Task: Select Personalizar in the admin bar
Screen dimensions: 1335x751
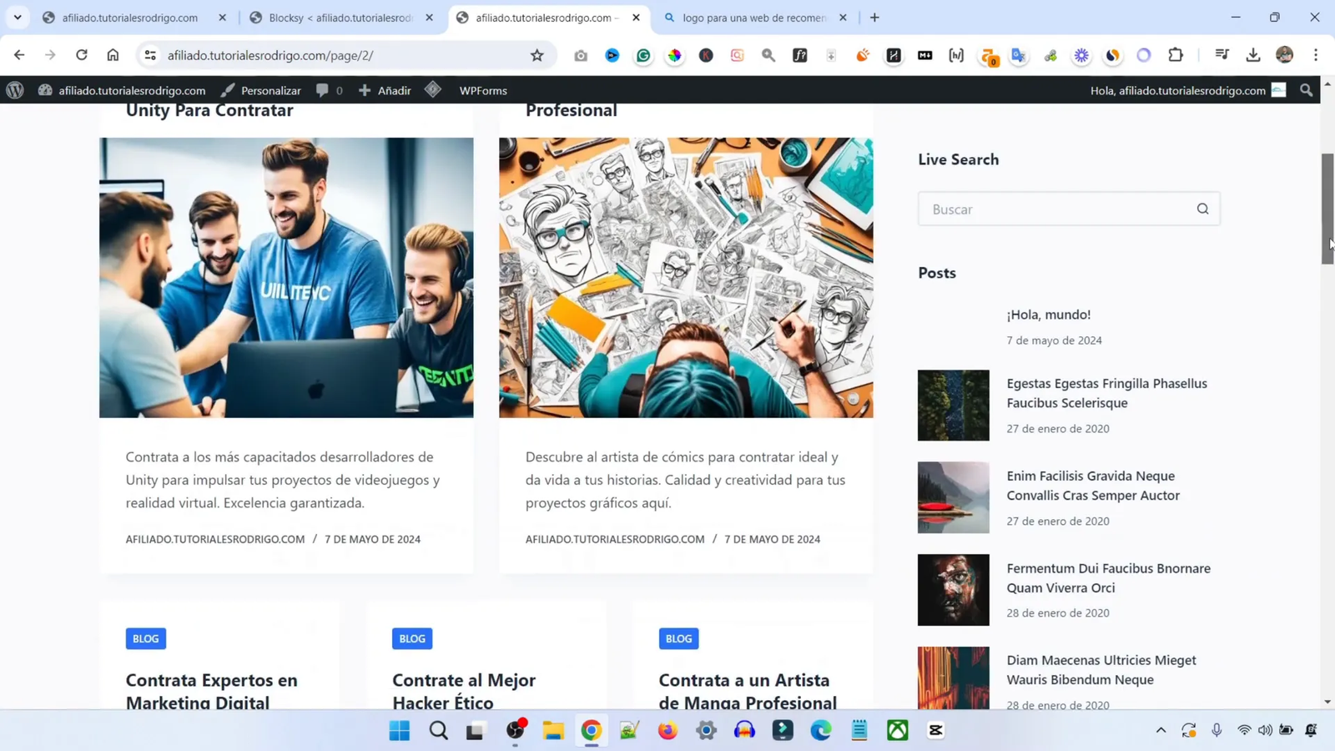Action: 270,90
